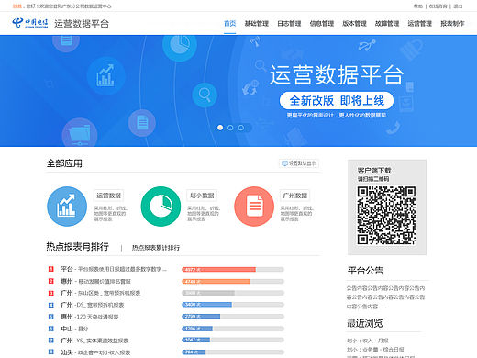Click the 全新改版 即将上线 banner button

337,100
